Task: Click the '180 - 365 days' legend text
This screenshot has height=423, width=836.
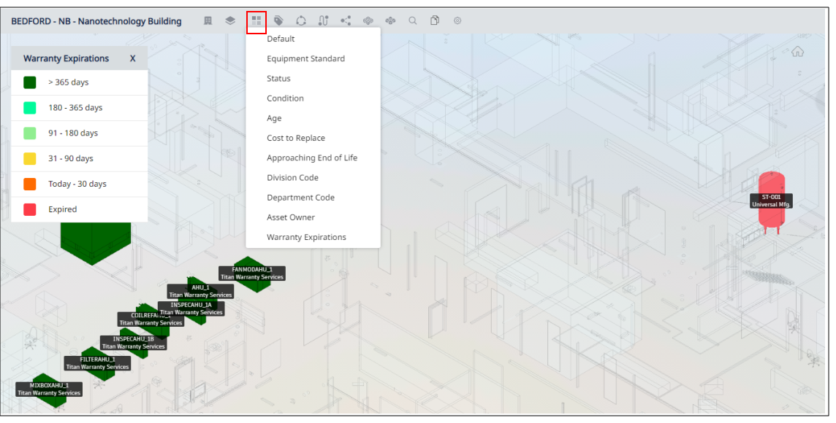Action: 75,107
